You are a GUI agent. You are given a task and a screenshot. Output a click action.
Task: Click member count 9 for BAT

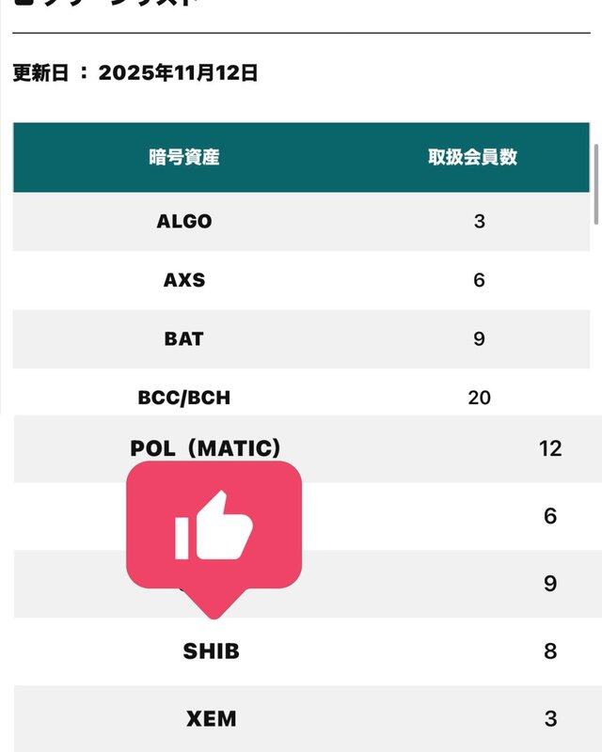[479, 338]
